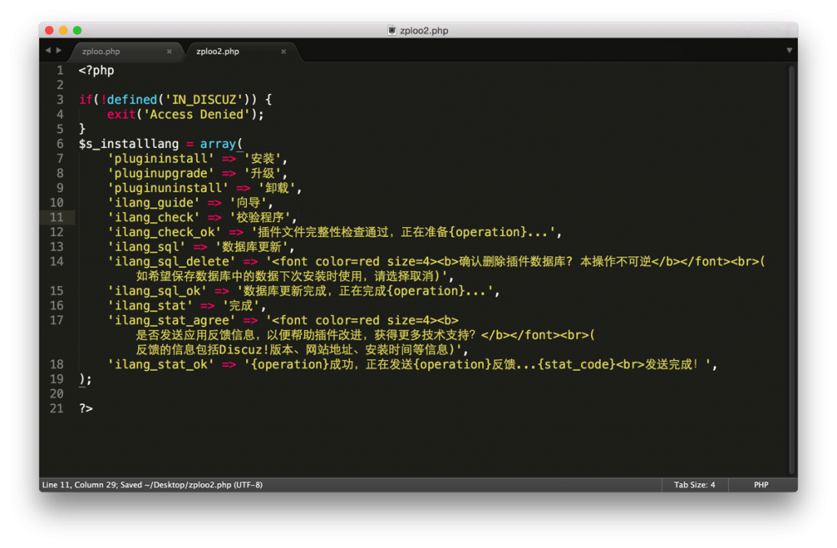This screenshot has height=548, width=837.
Task: Click the 'ilang_check_ok' key
Action: 164,232
